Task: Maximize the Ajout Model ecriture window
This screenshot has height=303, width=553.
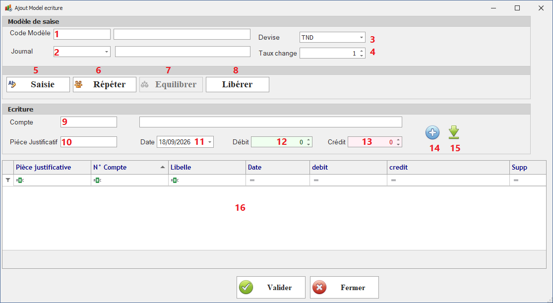Action: [517, 8]
